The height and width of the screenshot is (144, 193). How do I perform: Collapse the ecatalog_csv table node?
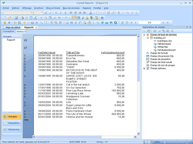tap(148, 38)
